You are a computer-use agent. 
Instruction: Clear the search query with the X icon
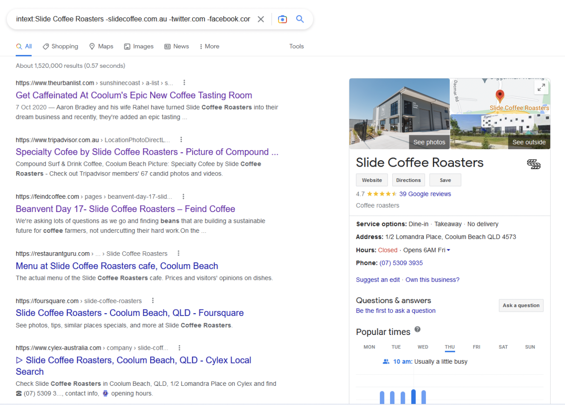coord(261,19)
